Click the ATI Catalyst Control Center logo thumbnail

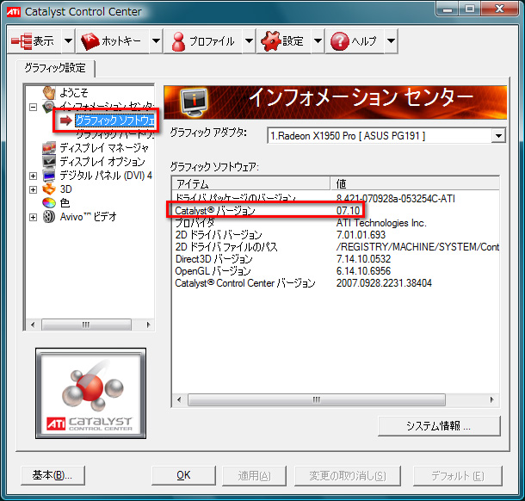pyautogui.click(x=90, y=393)
